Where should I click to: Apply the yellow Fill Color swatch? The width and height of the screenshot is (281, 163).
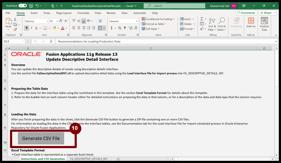click(55, 28)
